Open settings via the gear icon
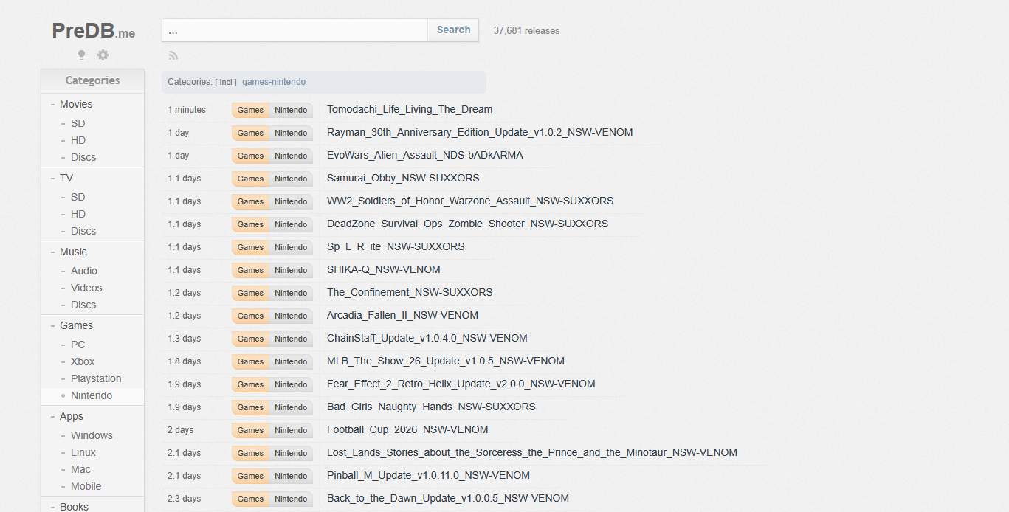 (103, 55)
